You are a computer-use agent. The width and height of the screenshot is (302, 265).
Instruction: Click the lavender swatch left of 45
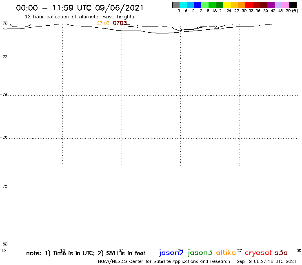(x=278, y=5)
